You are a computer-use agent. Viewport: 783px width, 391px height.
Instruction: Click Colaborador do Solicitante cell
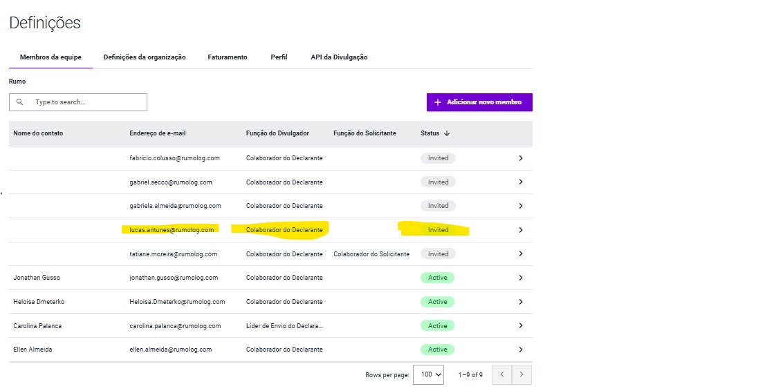click(x=371, y=254)
